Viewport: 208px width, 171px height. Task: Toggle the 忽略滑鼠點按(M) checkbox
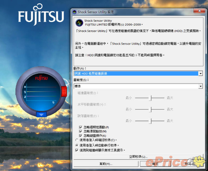coord(81,131)
